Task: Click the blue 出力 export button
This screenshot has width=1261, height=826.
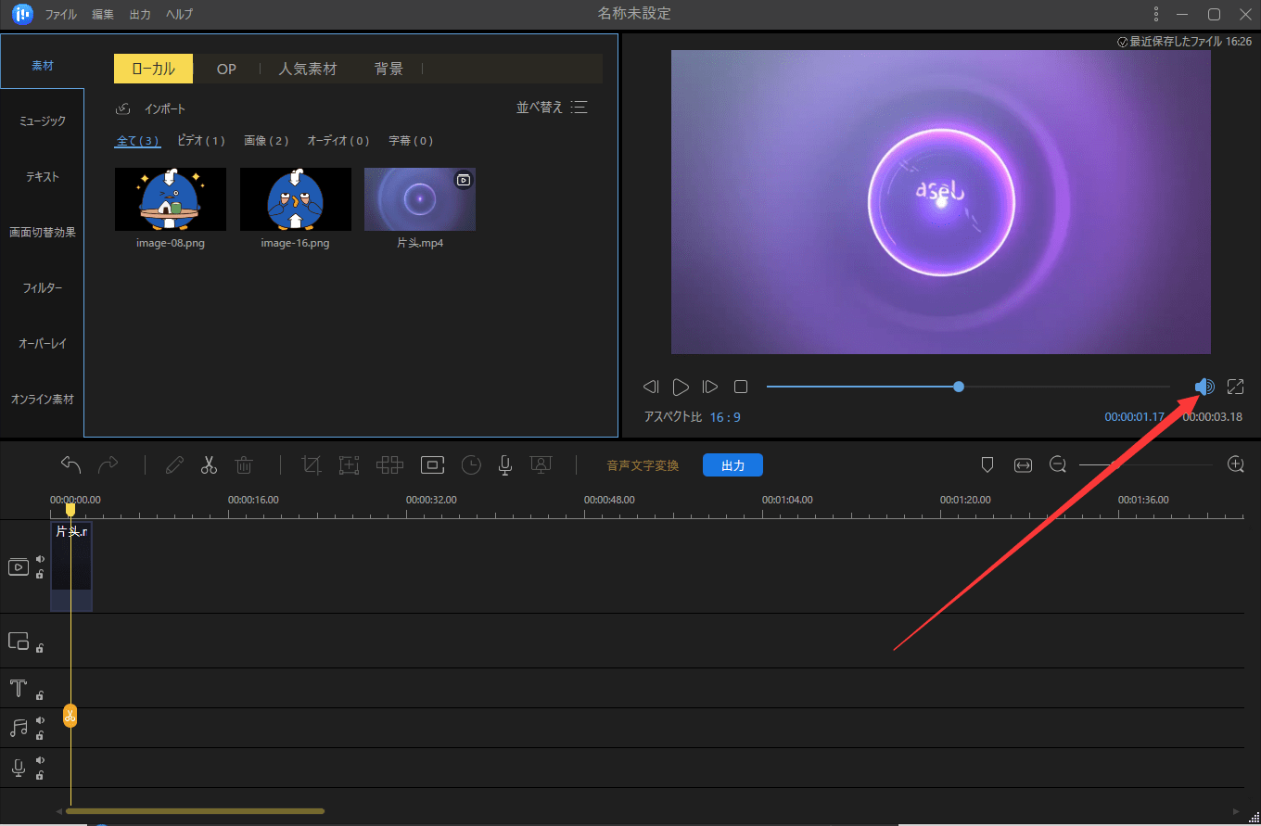Action: pos(732,465)
